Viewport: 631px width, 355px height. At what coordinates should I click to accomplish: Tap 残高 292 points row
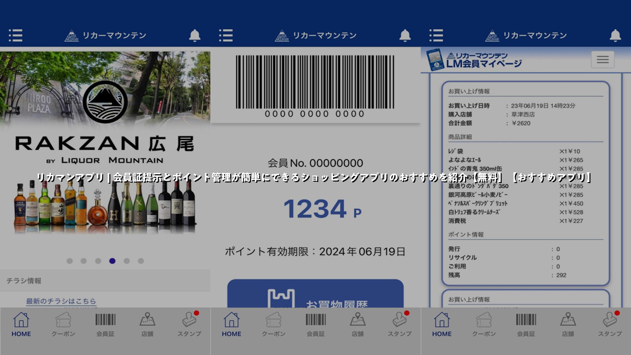click(x=526, y=275)
